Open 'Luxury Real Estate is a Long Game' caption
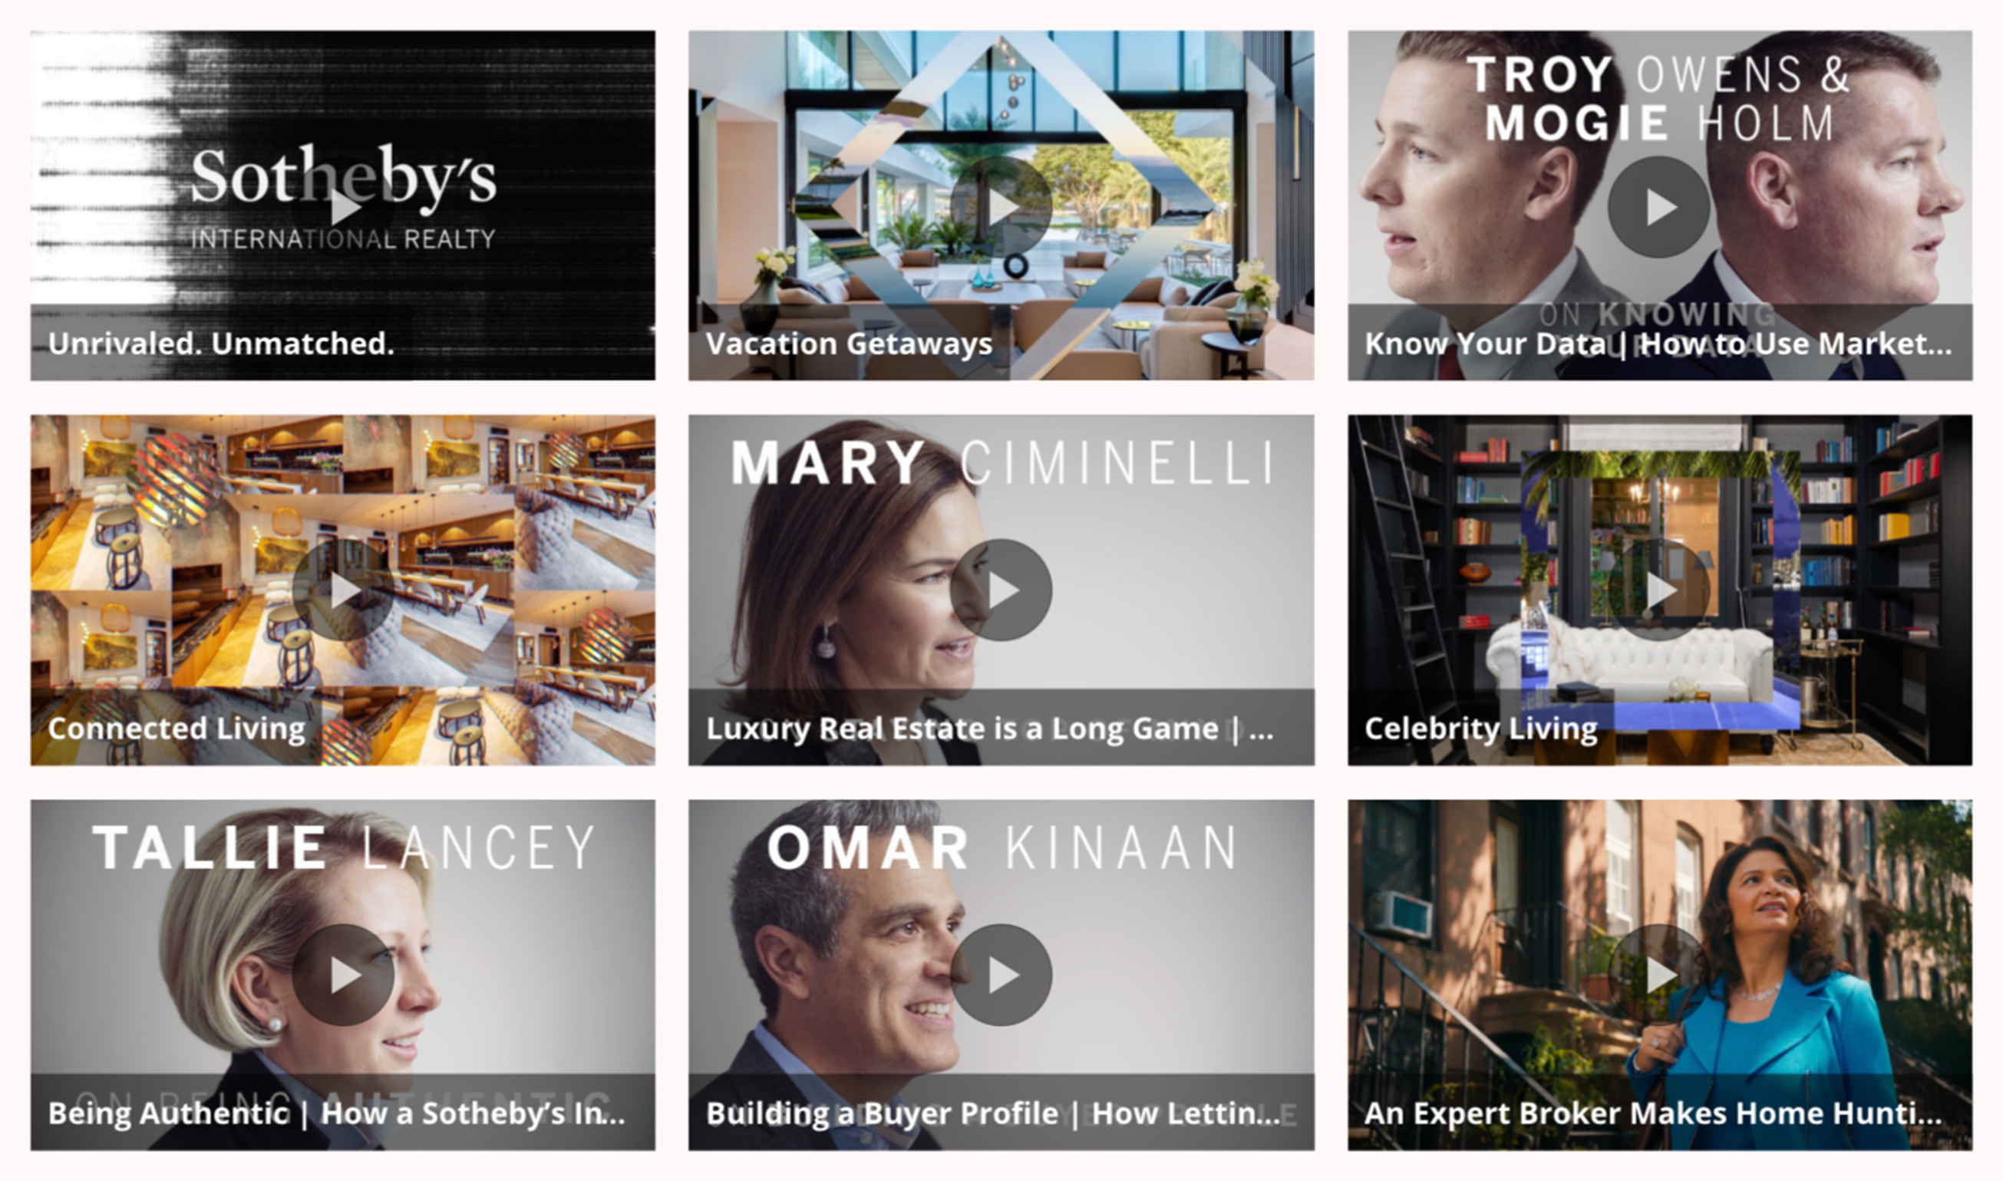2003x1181 pixels. point(990,729)
